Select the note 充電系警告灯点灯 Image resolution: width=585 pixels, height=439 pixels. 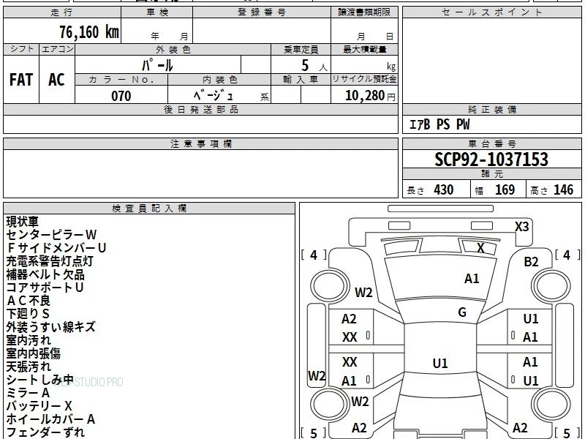tap(50, 261)
